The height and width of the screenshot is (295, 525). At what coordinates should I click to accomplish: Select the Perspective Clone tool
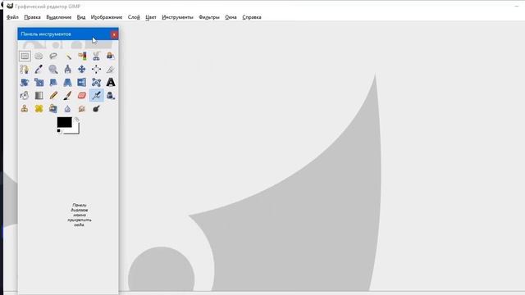click(x=53, y=109)
